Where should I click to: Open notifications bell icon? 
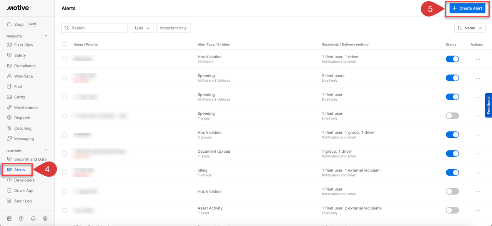point(33,218)
